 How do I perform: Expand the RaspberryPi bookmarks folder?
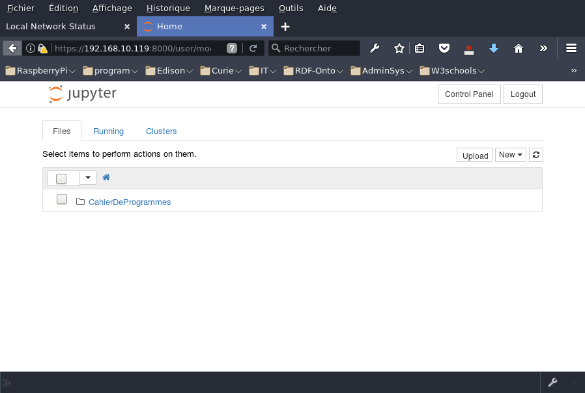pyautogui.click(x=41, y=70)
